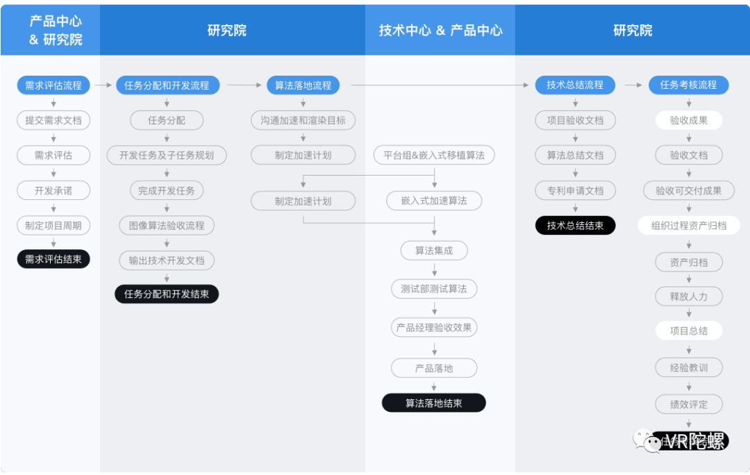Image resolution: width=750 pixels, height=475 pixels.
Task: Select the 开发承诺 node
Action: (x=53, y=190)
